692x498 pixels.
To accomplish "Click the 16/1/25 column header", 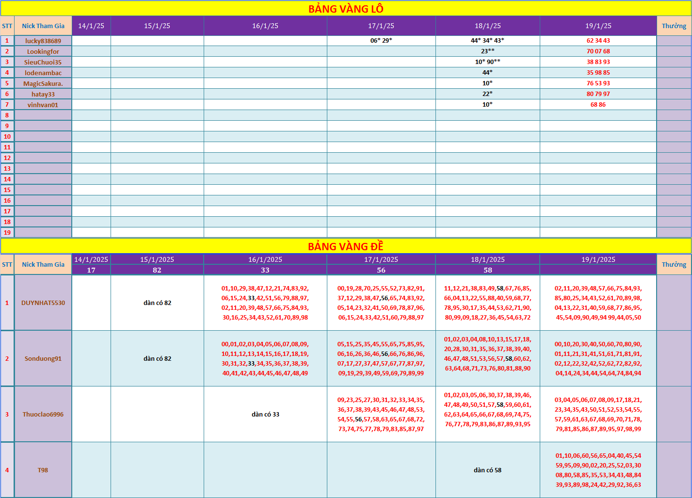I will point(265,26).
